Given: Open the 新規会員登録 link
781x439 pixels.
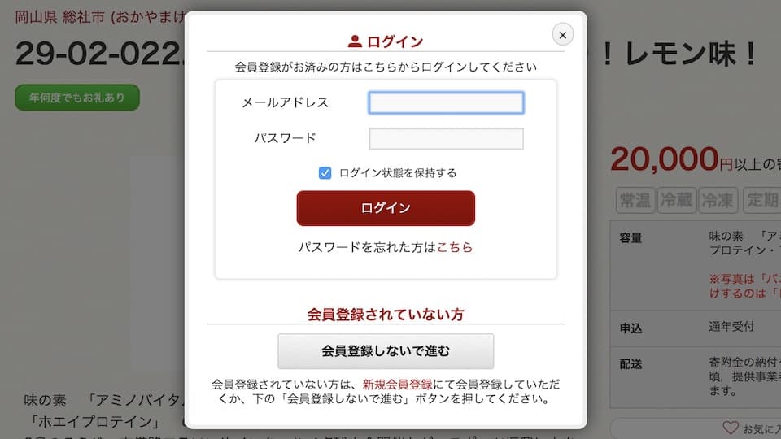Looking at the screenshot, I should 398,385.
